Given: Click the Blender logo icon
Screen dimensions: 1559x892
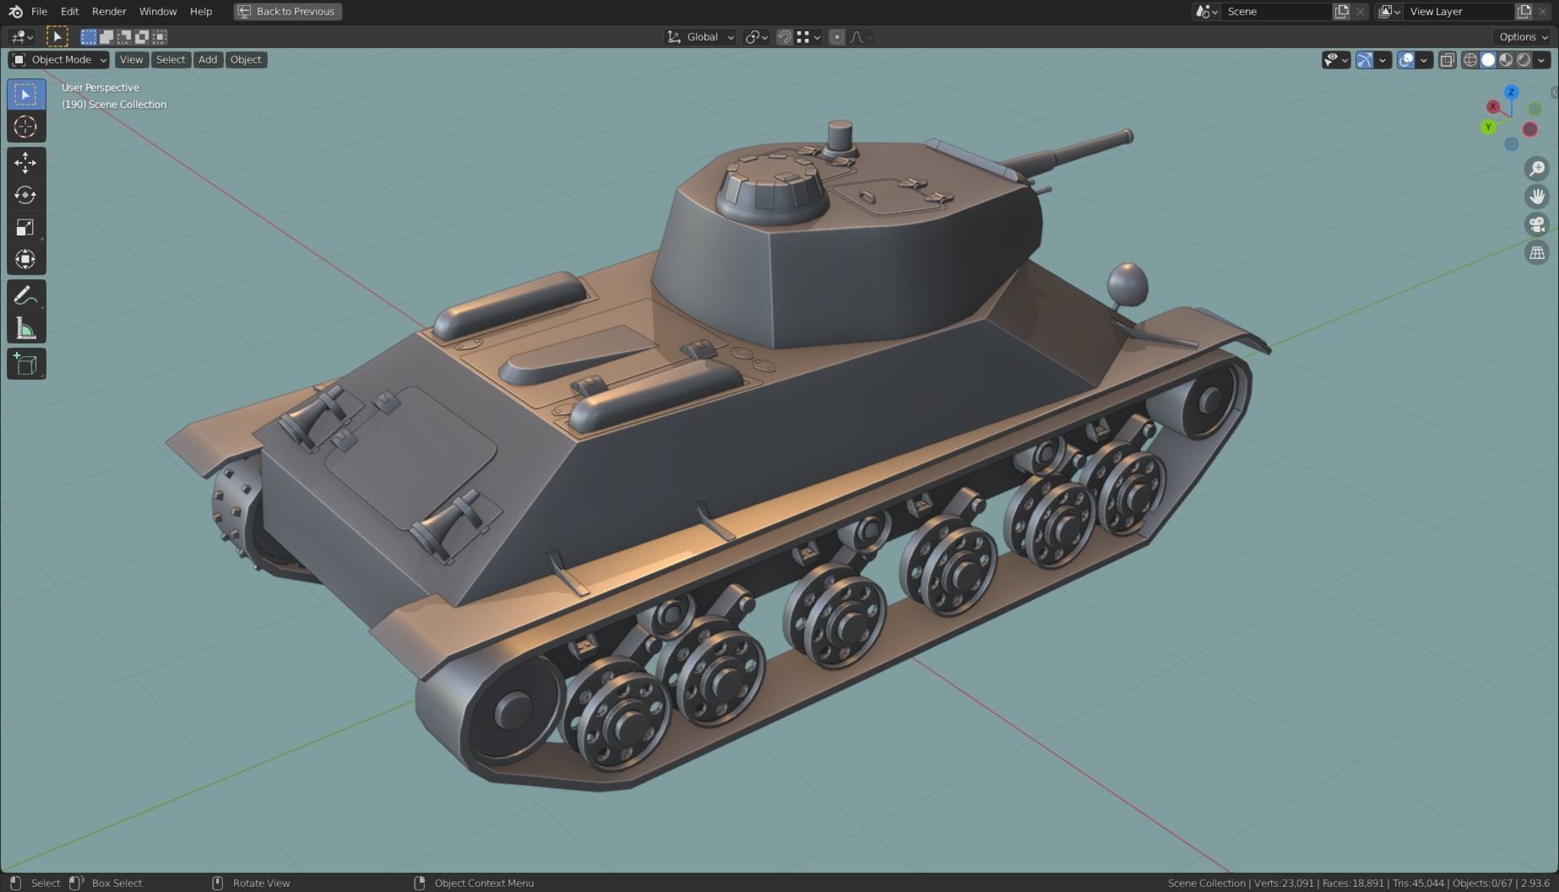Looking at the screenshot, I should (x=15, y=11).
